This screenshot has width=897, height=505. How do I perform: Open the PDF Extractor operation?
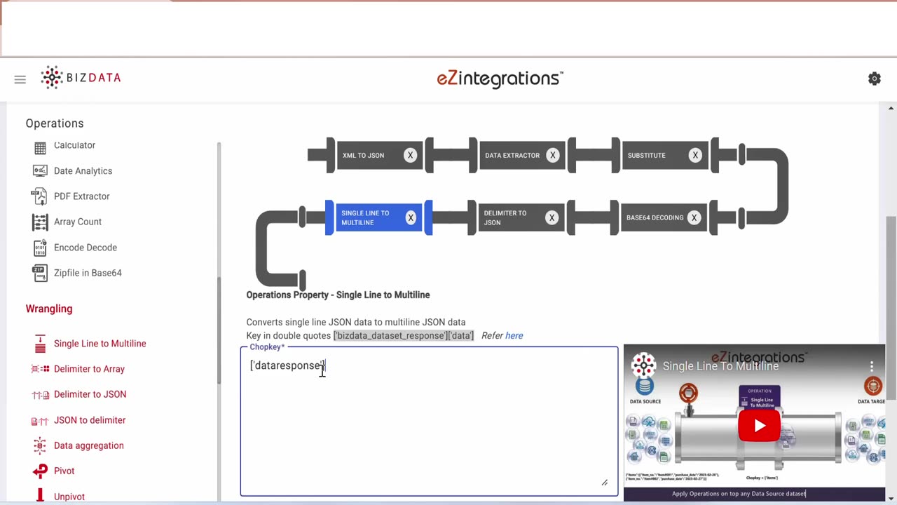click(81, 196)
